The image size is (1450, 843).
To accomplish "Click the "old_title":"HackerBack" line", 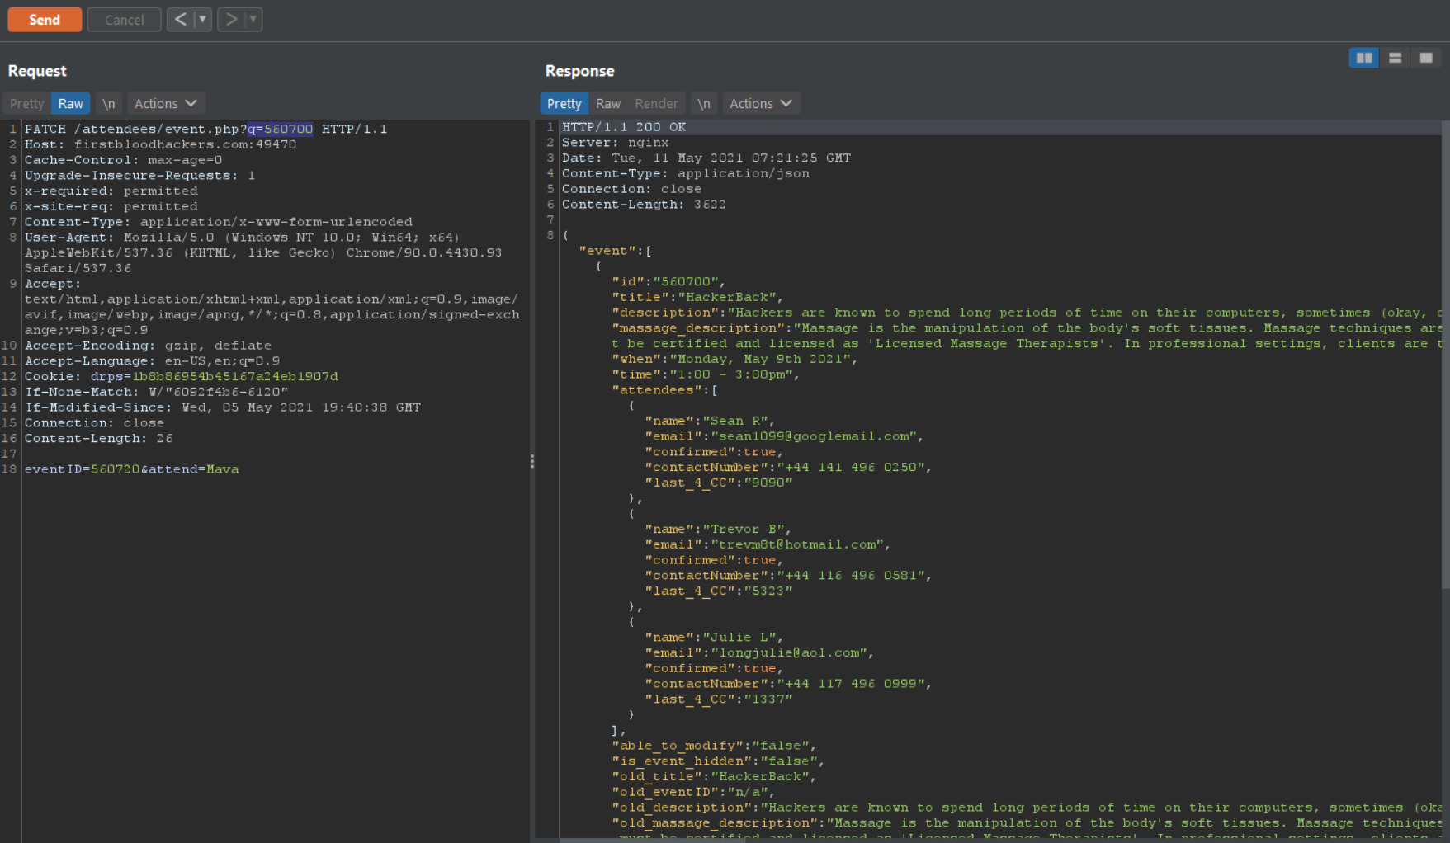I will pos(714,777).
